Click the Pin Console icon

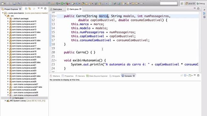[x=181, y=75]
